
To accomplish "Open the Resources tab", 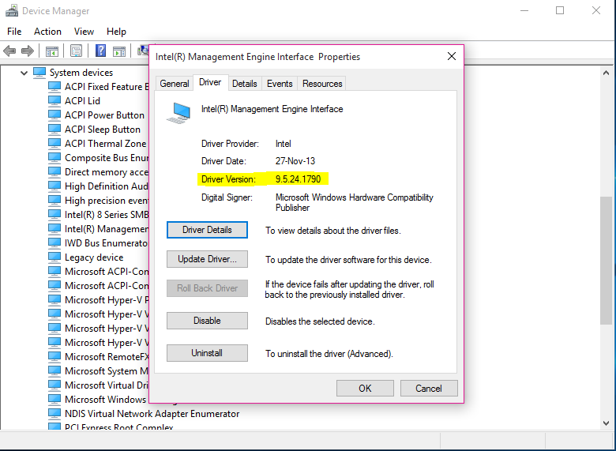I will pyautogui.click(x=322, y=84).
